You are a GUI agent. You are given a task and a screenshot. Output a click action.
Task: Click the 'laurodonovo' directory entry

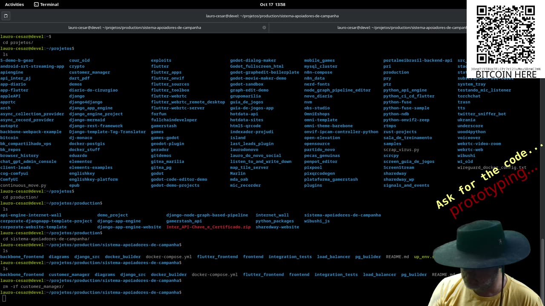click(x=244, y=150)
